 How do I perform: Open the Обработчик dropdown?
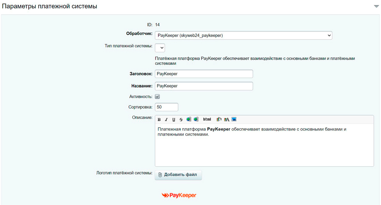(243, 35)
